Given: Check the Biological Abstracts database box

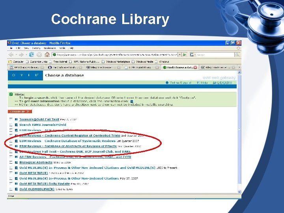Looking at the screenshot, I should pyautogui.click(x=11, y=162).
